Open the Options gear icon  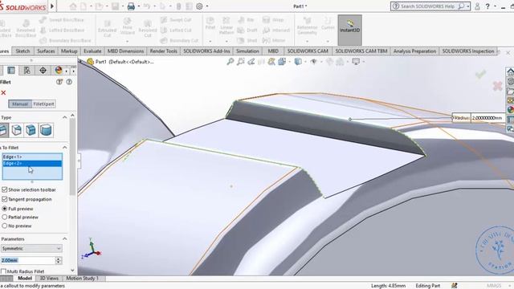point(199,6)
